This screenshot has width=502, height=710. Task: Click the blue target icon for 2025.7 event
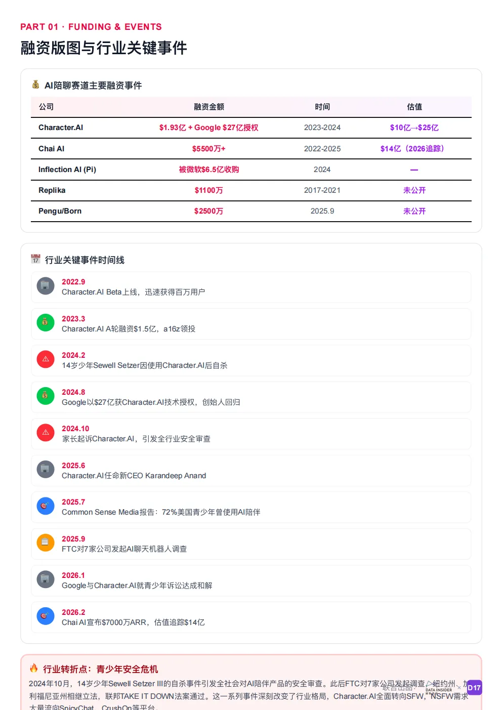click(46, 506)
